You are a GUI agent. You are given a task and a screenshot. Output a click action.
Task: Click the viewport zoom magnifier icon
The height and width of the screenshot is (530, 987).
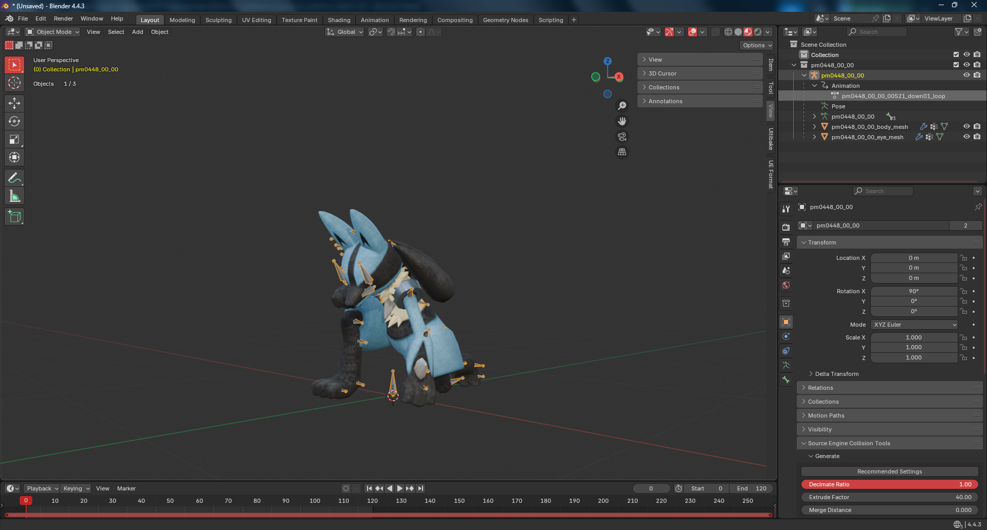[x=622, y=106]
